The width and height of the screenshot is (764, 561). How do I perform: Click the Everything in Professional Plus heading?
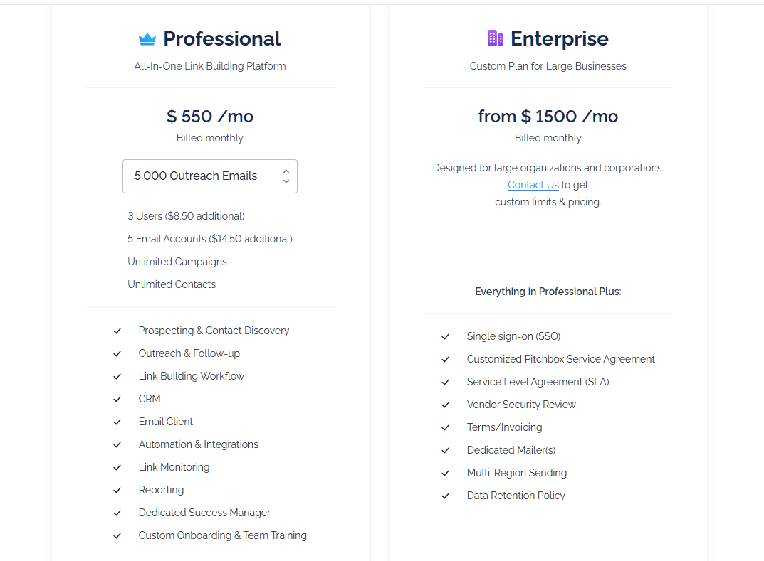pyautogui.click(x=548, y=292)
